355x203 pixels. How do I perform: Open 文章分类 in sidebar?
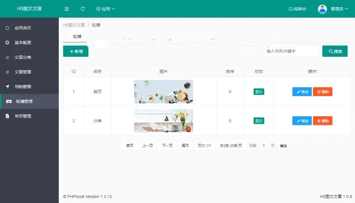click(x=30, y=57)
